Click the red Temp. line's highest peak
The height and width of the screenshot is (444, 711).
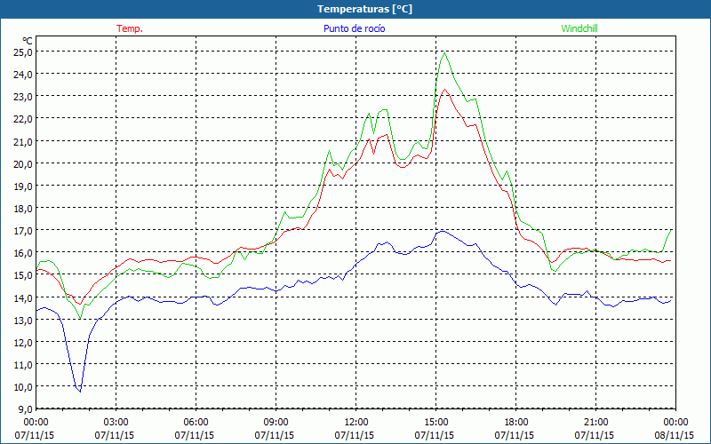pos(445,90)
